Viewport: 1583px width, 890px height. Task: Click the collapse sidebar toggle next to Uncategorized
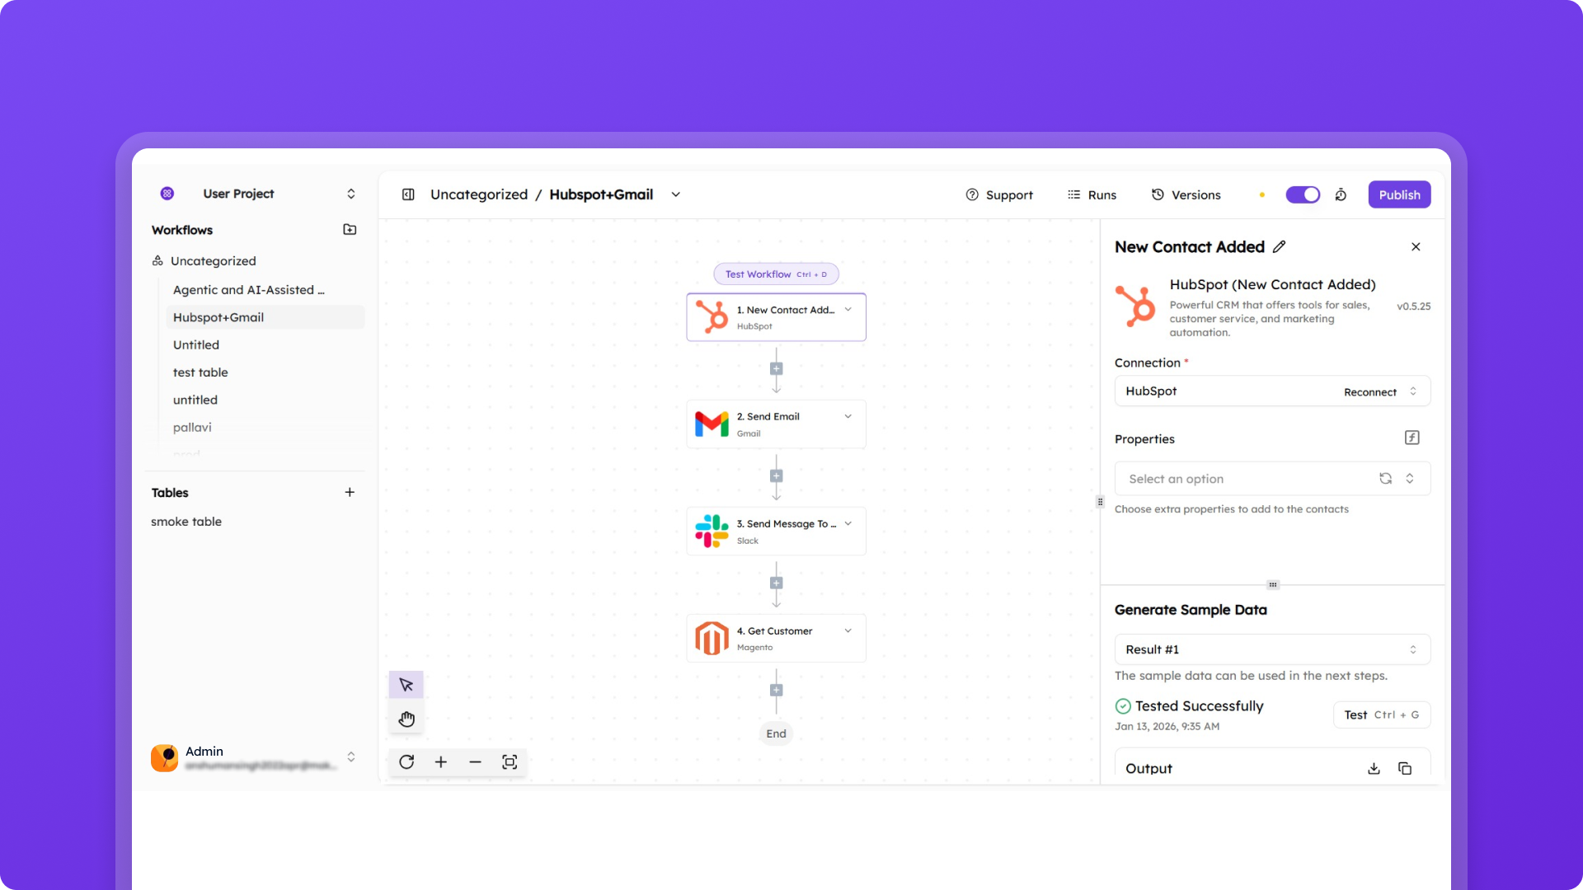click(x=409, y=194)
